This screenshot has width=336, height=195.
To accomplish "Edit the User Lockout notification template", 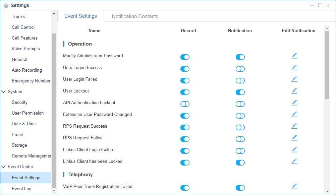I will (x=294, y=91).
